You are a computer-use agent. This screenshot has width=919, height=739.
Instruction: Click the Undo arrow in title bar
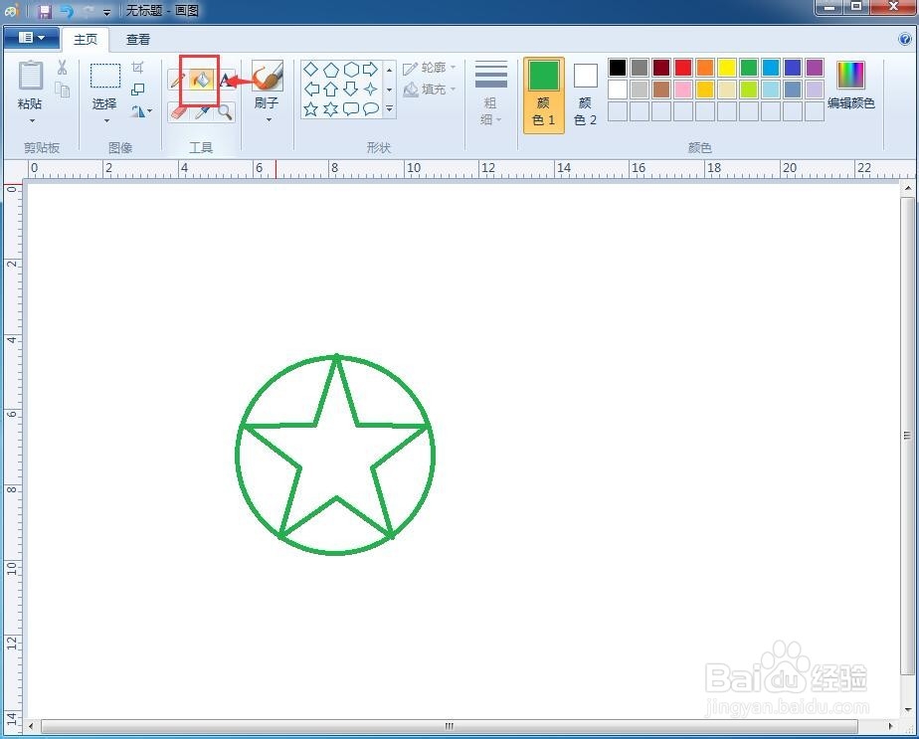pos(67,11)
